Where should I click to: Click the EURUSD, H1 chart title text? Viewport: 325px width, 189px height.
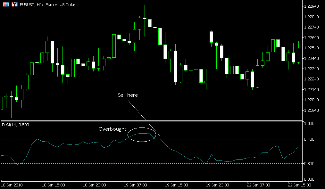47,4
